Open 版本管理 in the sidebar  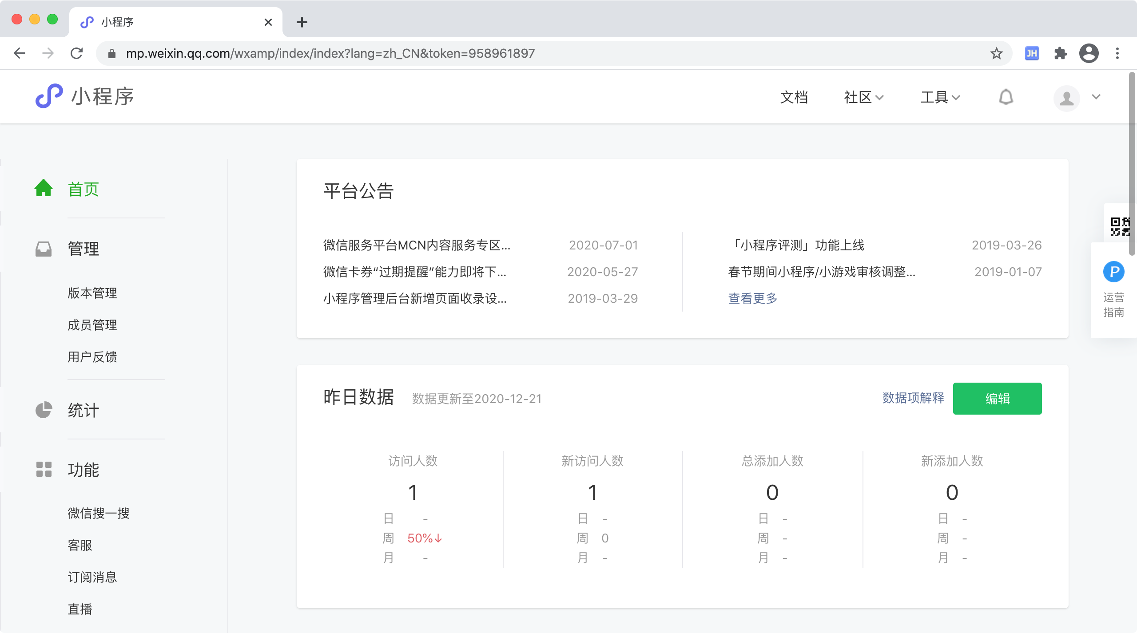coord(92,293)
